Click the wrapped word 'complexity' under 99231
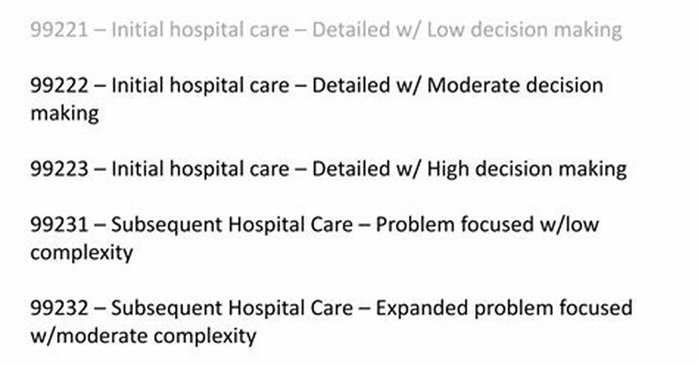 82,253
